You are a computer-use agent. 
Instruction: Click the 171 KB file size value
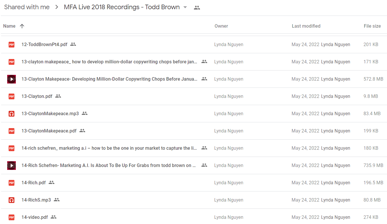point(371,62)
